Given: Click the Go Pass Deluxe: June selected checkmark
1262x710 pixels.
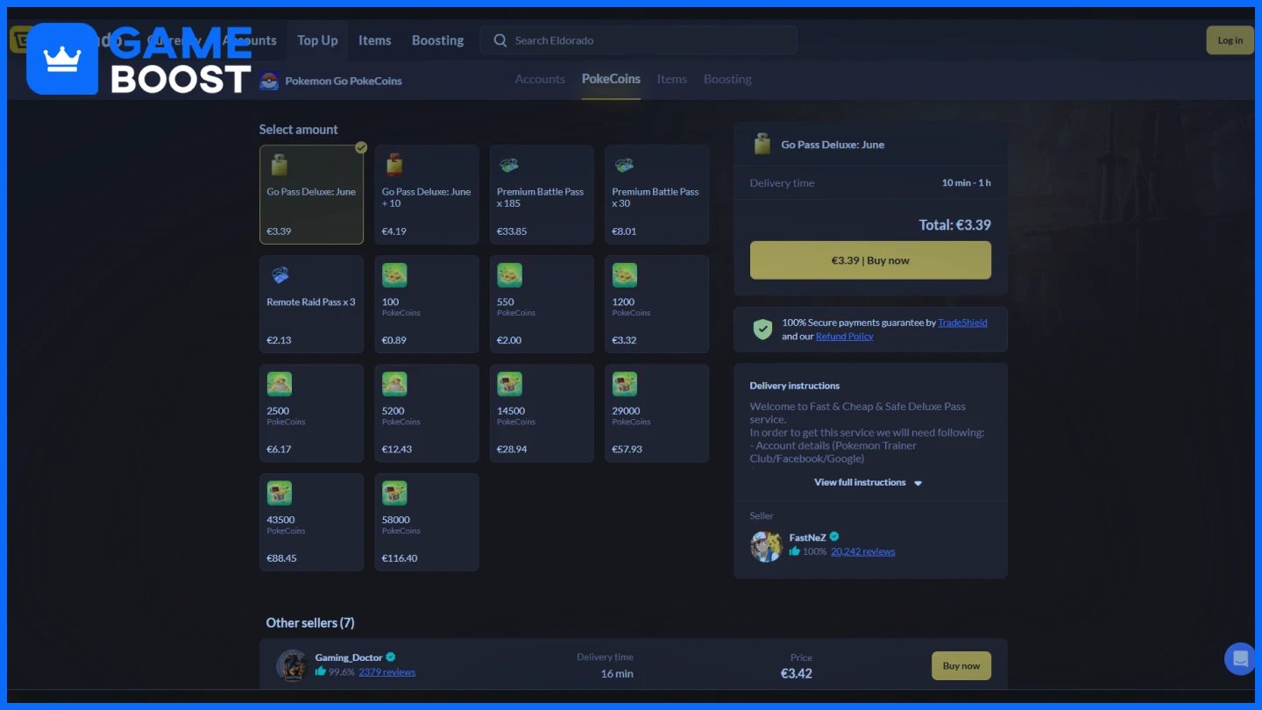Looking at the screenshot, I should click(x=361, y=147).
